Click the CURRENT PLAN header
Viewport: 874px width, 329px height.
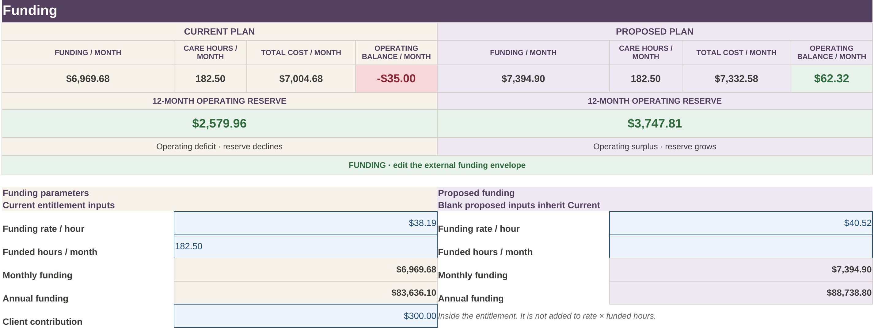(x=219, y=31)
